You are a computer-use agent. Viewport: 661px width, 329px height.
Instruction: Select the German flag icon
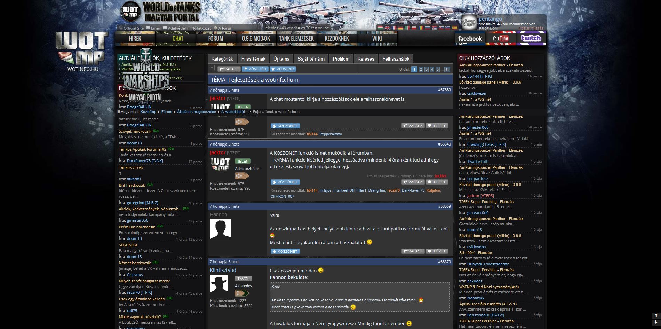click(x=400, y=28)
